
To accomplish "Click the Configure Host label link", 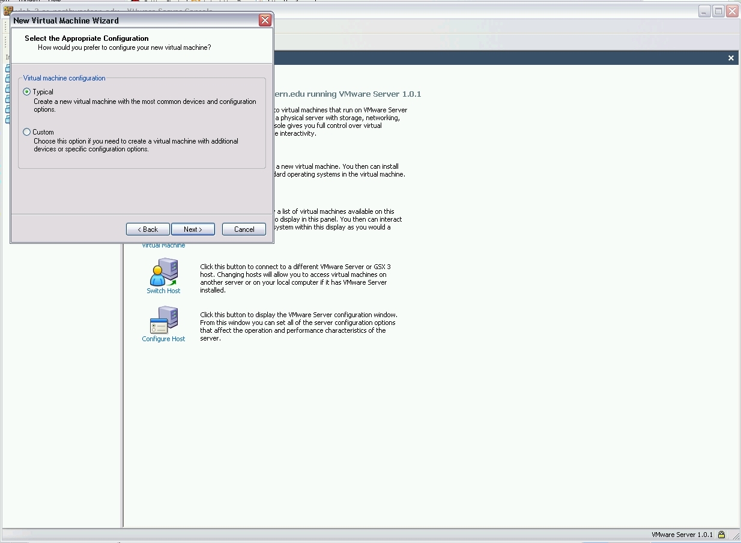I will (163, 339).
